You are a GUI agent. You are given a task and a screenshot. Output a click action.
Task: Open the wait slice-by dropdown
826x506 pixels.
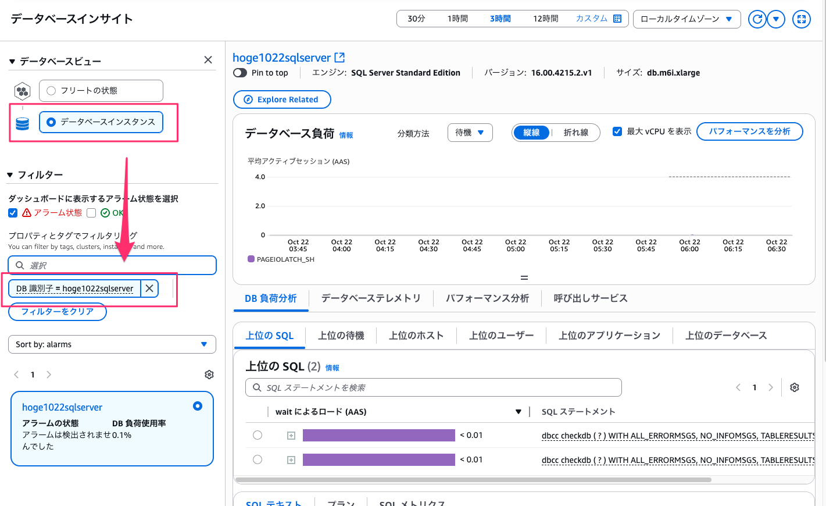[x=470, y=133]
